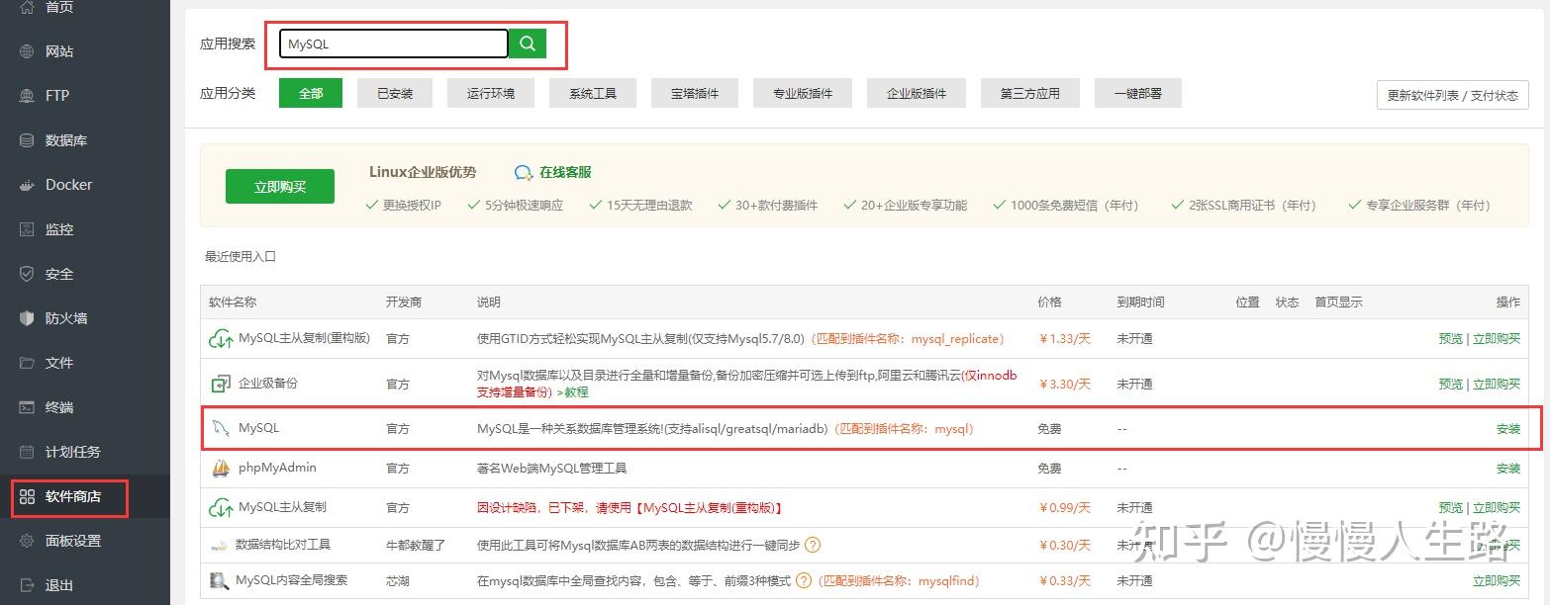The width and height of the screenshot is (1550, 605).
Task: Click 预览 in MySQL主从复制(重构版) row
Action: point(1450,338)
